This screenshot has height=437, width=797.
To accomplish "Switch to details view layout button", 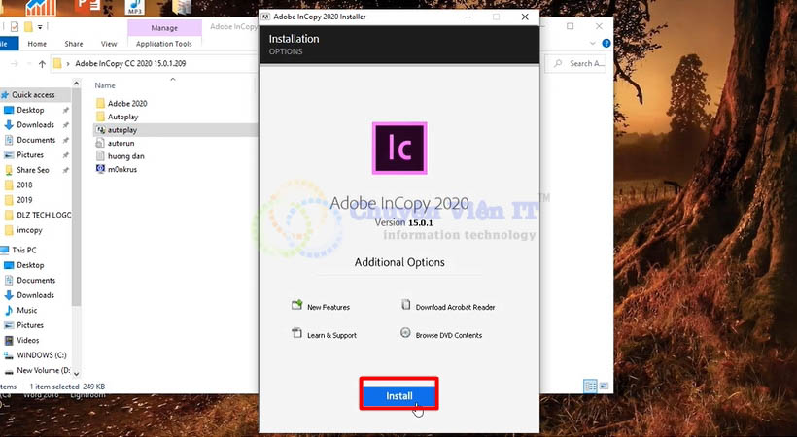I will point(590,387).
